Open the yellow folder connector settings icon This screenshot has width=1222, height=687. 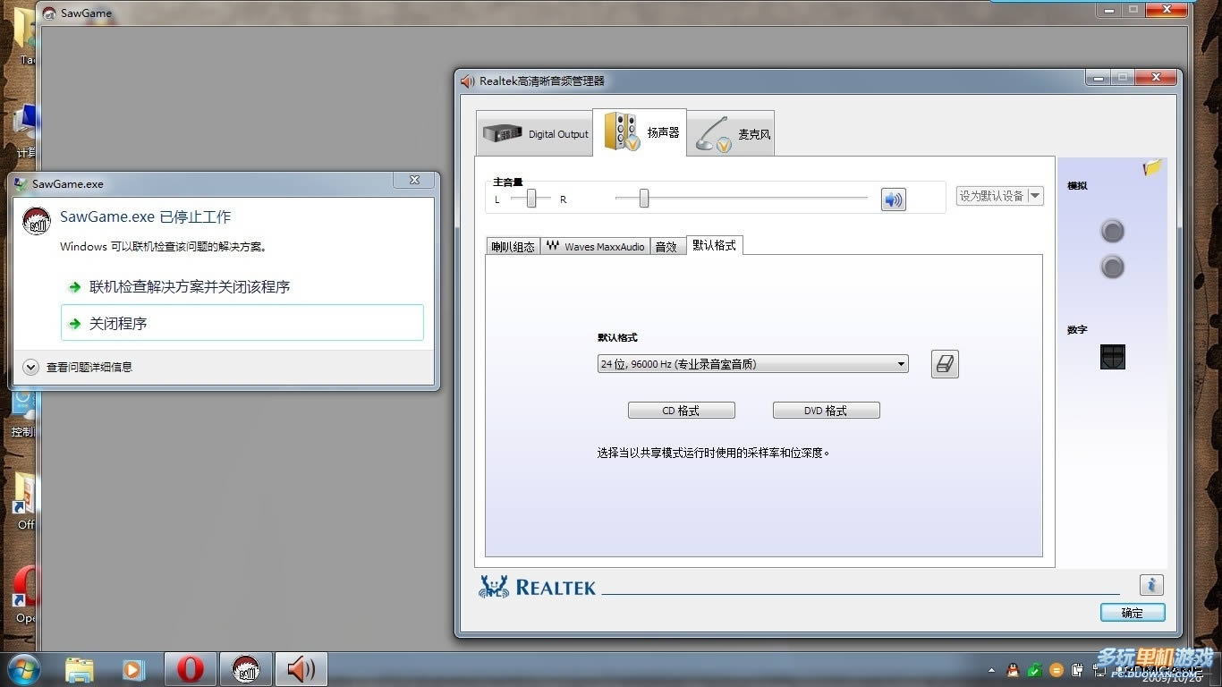click(x=1152, y=167)
